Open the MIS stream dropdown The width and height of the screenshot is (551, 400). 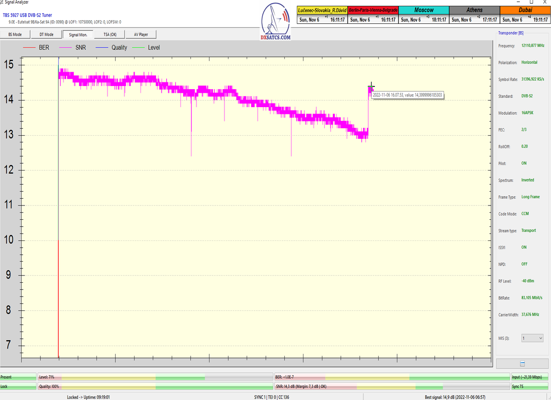[x=532, y=338]
